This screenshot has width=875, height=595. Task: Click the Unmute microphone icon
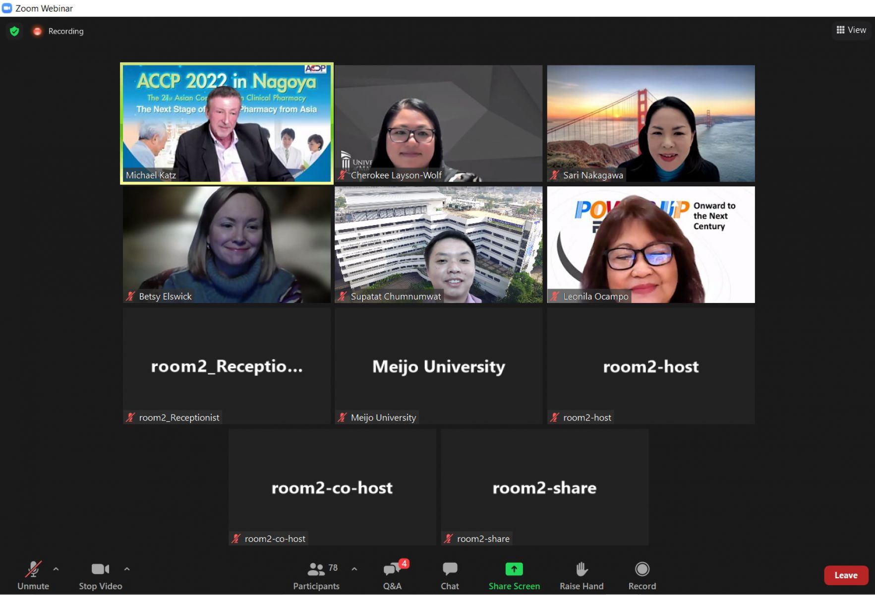[33, 569]
